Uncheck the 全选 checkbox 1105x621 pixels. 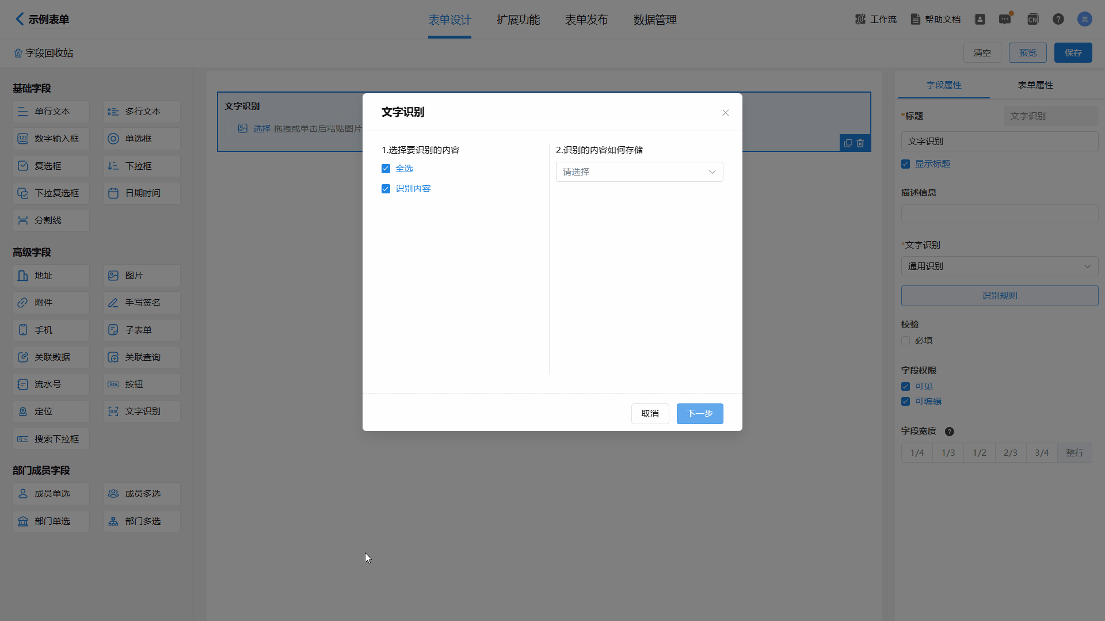pyautogui.click(x=386, y=169)
